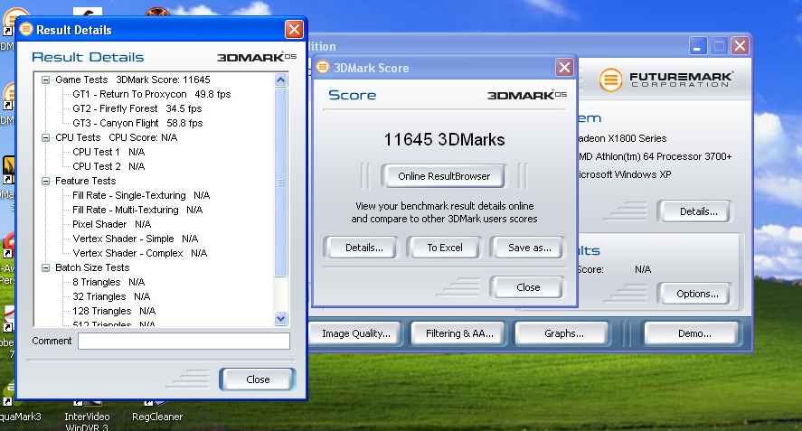Collapse the Game Tests tree node
This screenshot has width=802, height=431.
45,80
